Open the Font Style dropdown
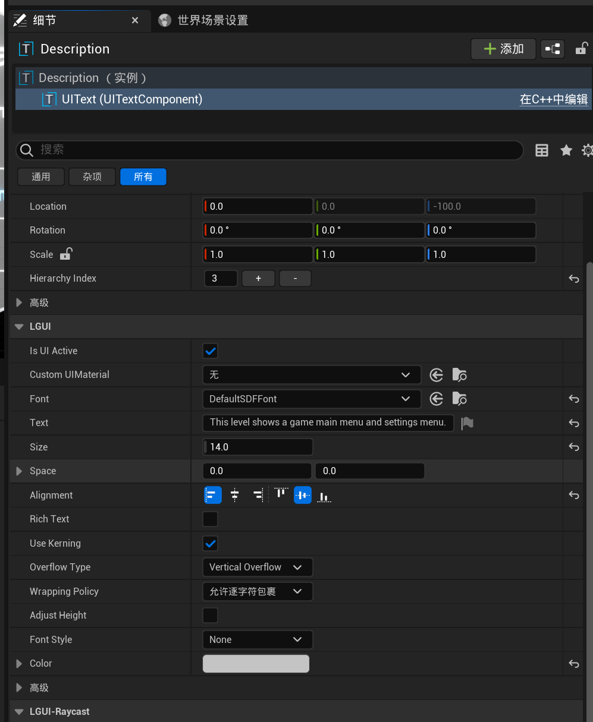The height and width of the screenshot is (722, 593). (x=257, y=639)
